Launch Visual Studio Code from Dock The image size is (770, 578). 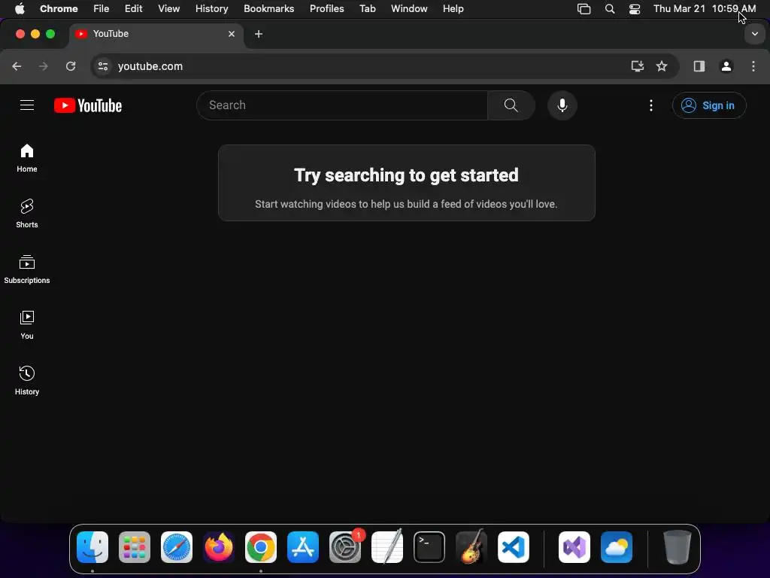[x=514, y=547]
